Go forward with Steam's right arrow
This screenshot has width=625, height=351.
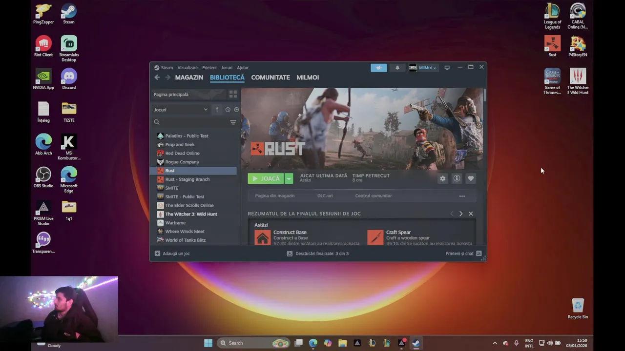pos(167,78)
